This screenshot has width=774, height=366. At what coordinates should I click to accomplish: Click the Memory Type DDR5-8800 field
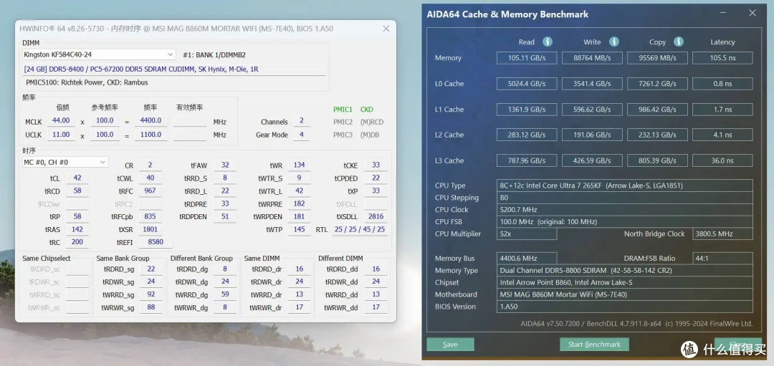624,270
